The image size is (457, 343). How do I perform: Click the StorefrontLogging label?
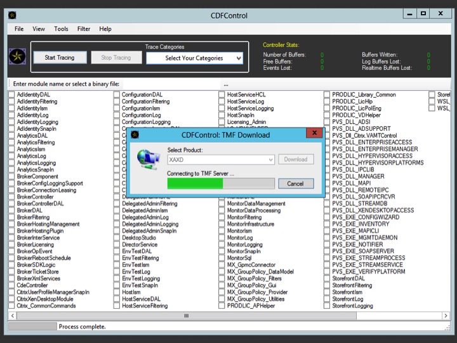[x=353, y=306]
